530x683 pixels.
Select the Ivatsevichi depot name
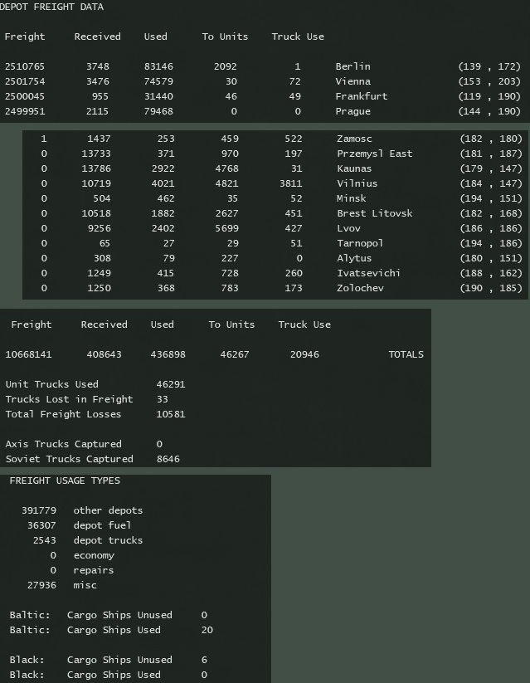click(368, 273)
